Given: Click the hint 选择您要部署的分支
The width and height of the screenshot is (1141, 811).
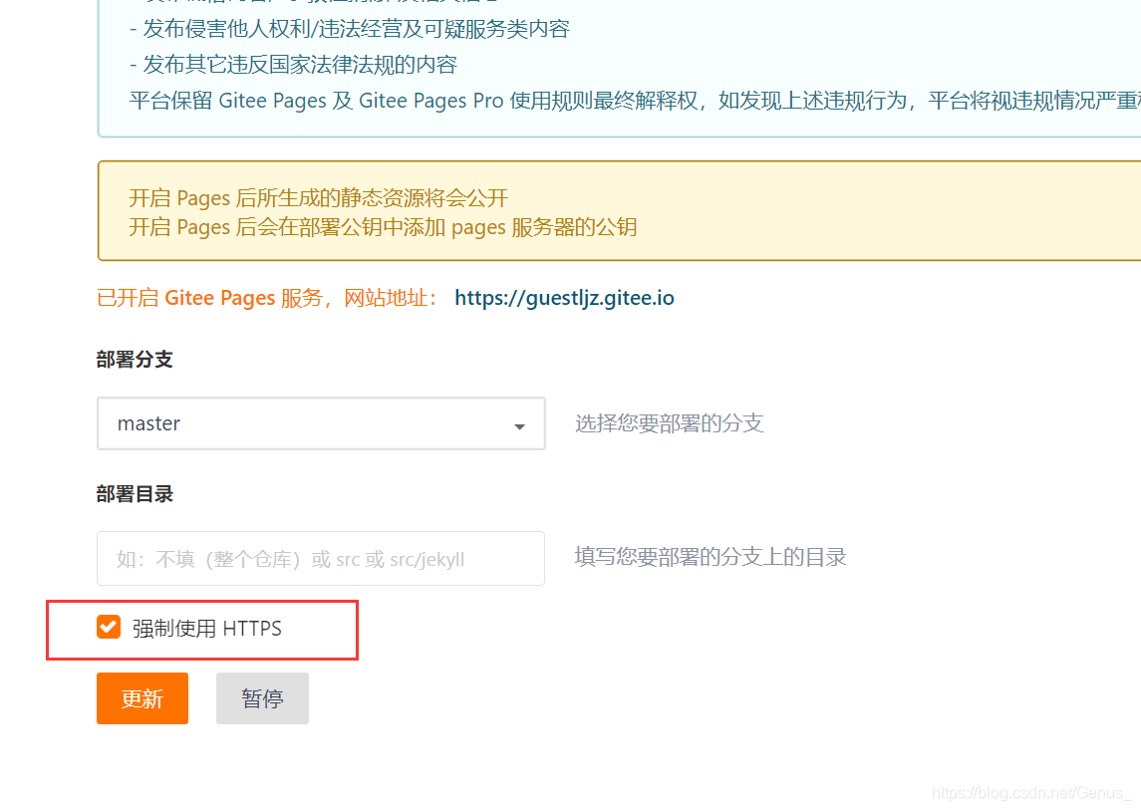Looking at the screenshot, I should pyautogui.click(x=669, y=423).
